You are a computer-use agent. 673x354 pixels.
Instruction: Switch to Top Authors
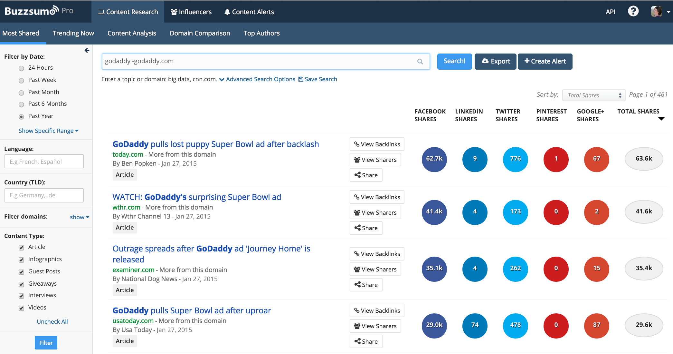261,33
